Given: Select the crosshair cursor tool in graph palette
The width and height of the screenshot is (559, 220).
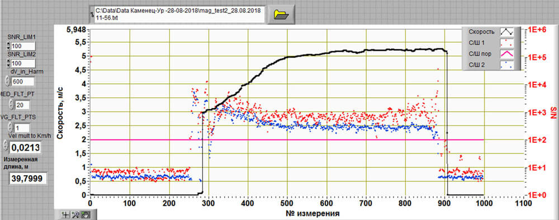Looking at the screenshot, I should [x=66, y=214].
